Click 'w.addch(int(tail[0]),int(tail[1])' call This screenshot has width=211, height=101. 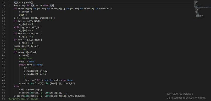[x=43, y=93]
